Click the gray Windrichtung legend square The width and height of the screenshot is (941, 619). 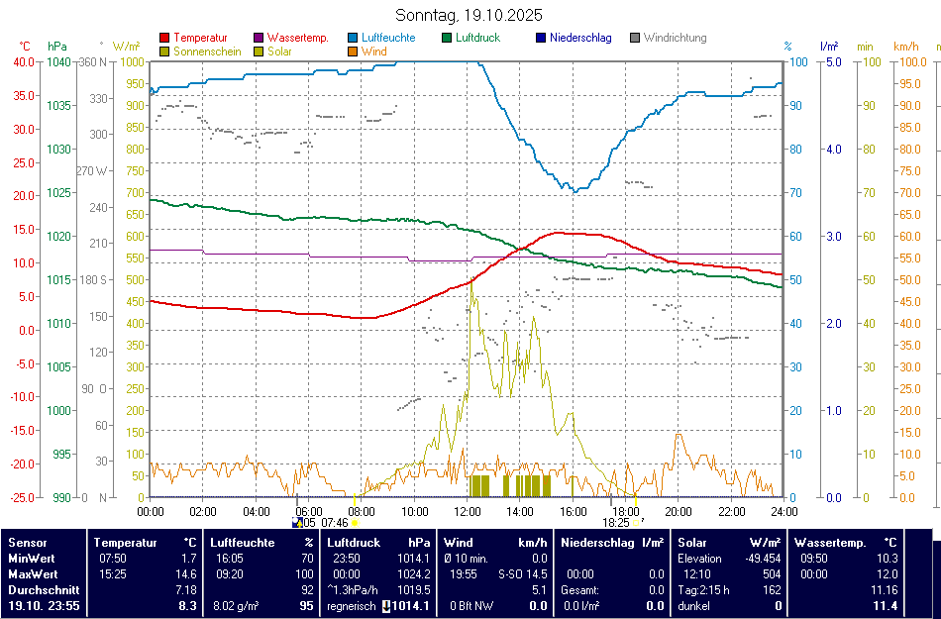tap(635, 39)
